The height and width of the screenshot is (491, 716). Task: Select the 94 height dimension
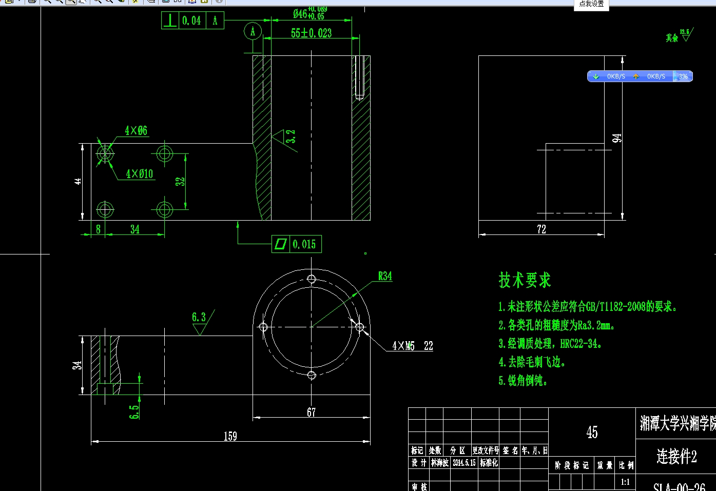click(x=617, y=138)
